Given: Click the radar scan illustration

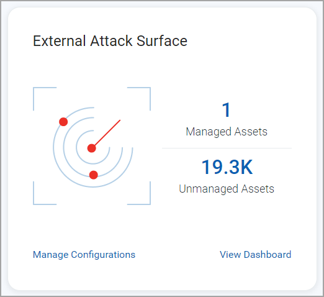Looking at the screenshot, I should coord(92,146).
